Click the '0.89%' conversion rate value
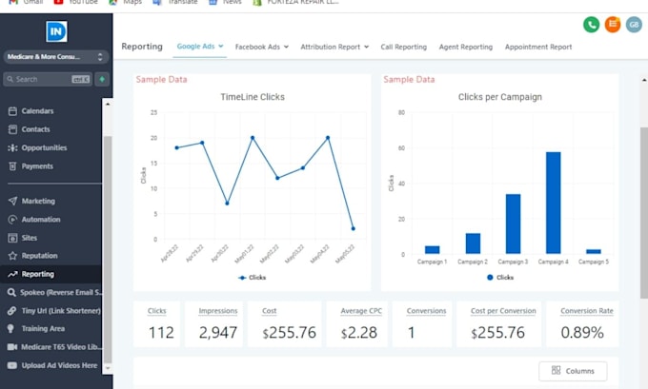 (x=582, y=333)
